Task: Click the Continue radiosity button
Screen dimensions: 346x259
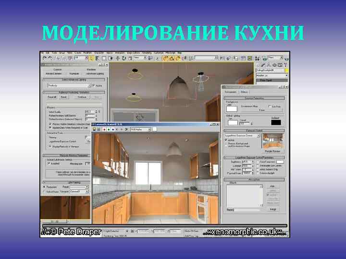Action: [82, 97]
